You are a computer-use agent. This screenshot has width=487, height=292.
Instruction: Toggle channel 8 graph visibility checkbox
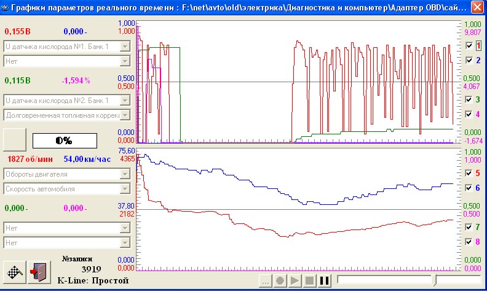point(470,242)
